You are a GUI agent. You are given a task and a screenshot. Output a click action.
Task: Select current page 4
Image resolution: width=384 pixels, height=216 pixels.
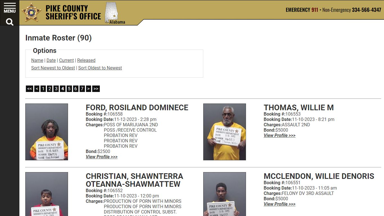[62, 89]
